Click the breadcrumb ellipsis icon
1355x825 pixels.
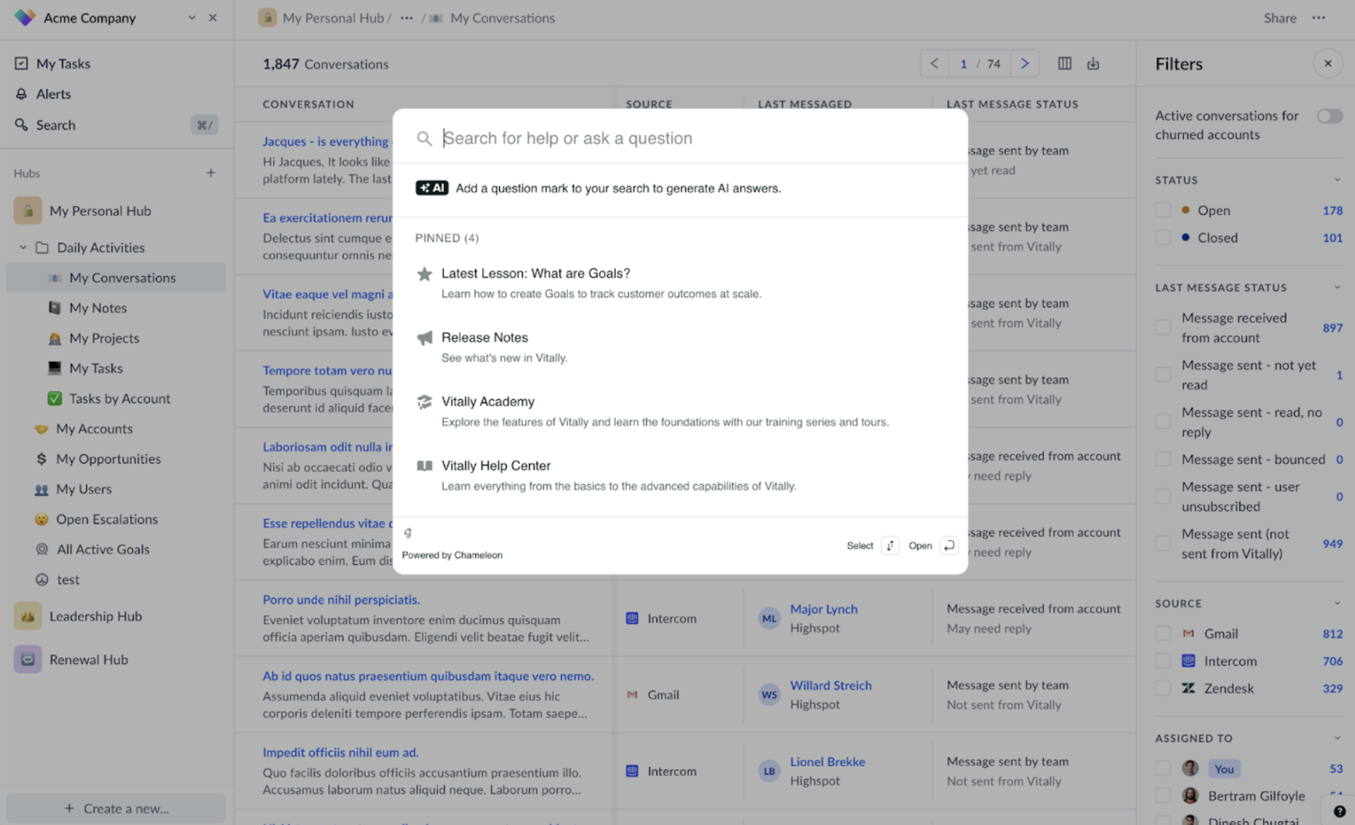click(407, 18)
